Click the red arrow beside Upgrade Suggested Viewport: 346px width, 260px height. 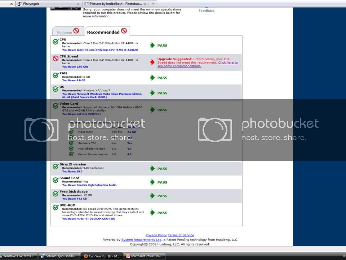pos(152,62)
